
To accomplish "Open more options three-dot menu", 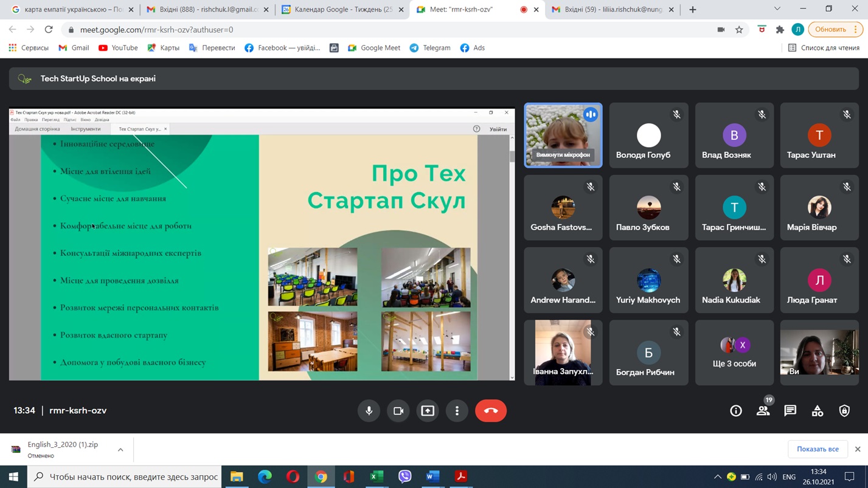I will (x=457, y=411).
